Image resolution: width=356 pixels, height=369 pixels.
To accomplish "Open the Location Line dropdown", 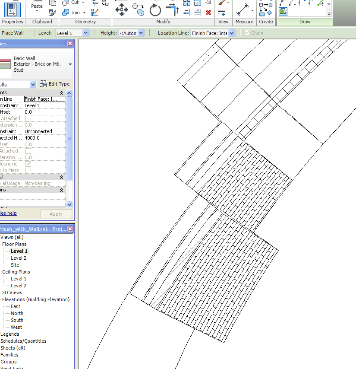I will point(231,33).
